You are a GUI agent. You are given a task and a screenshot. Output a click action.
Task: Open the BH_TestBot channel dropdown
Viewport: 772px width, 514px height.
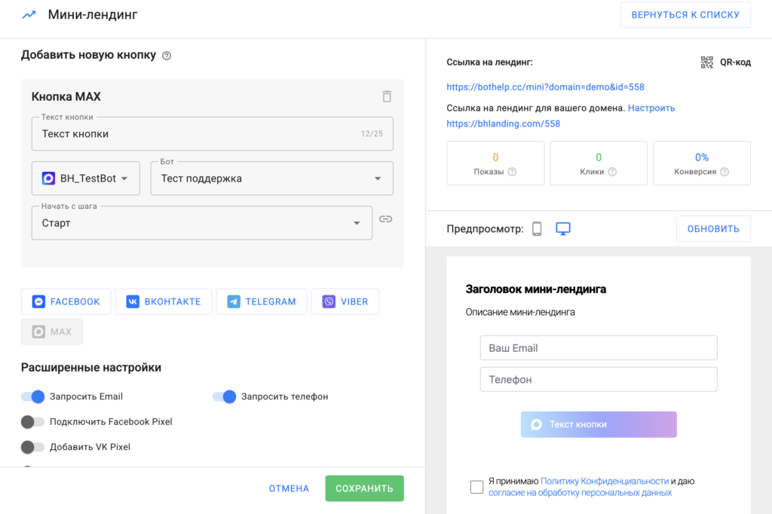[x=85, y=179]
